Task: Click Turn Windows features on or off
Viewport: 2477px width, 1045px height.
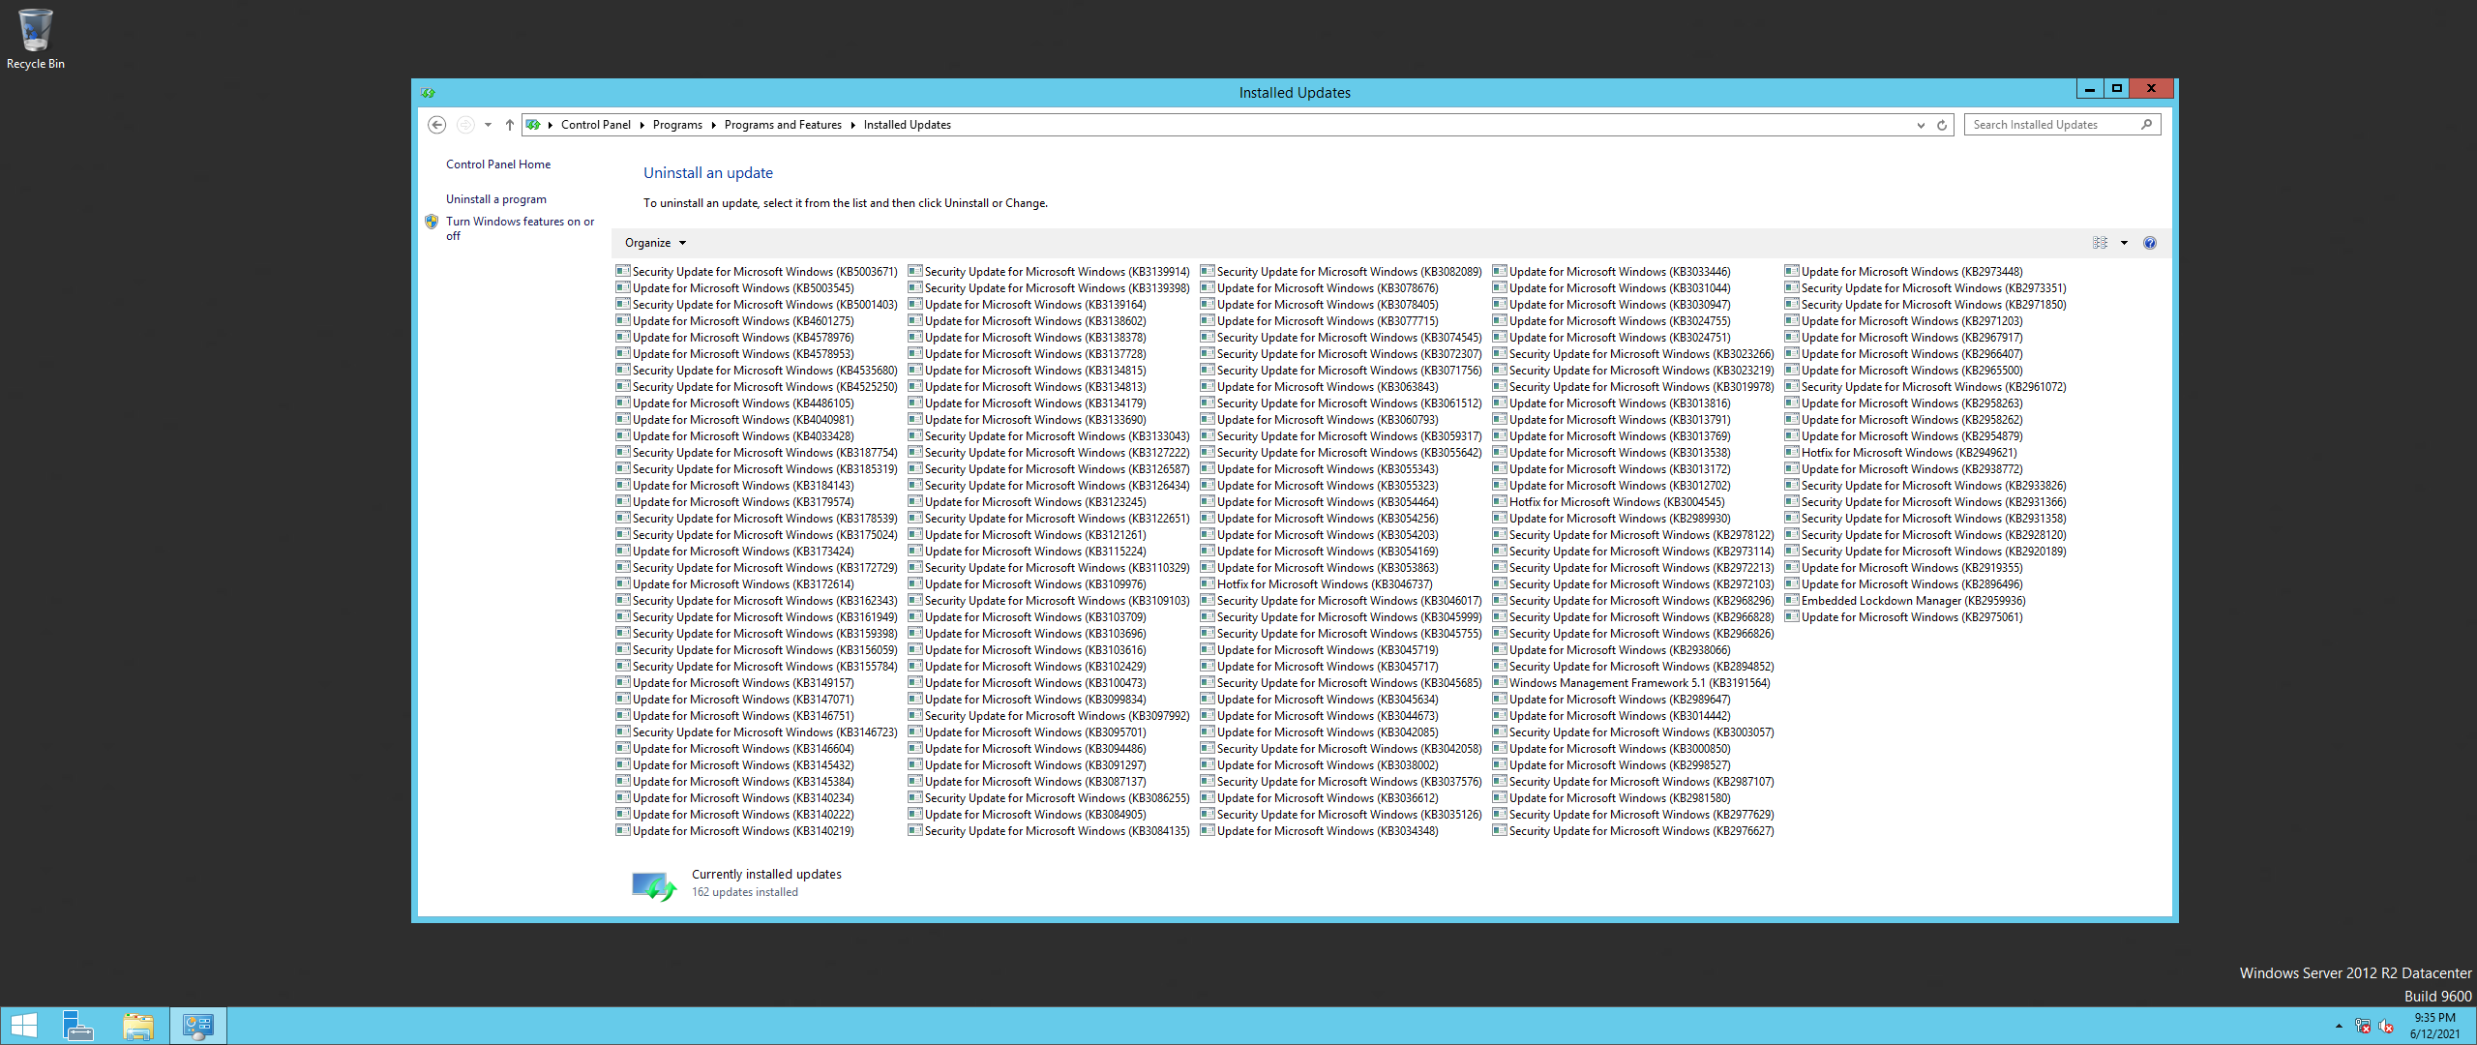Action: (520, 228)
